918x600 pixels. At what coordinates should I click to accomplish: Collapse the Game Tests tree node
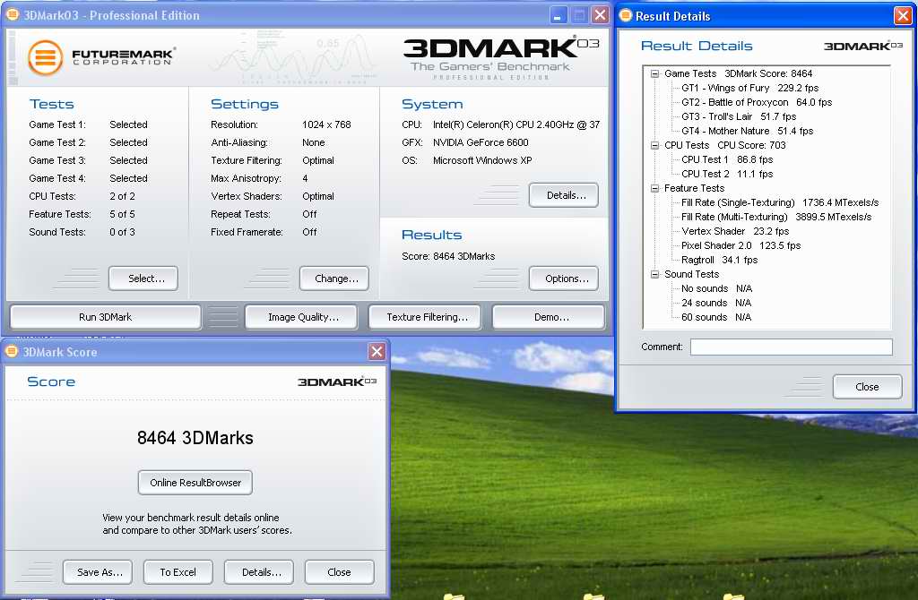point(654,73)
